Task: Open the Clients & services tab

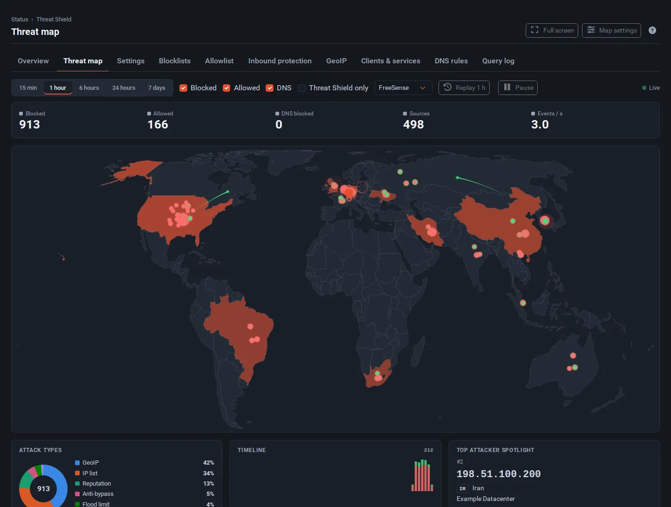Action: point(390,61)
